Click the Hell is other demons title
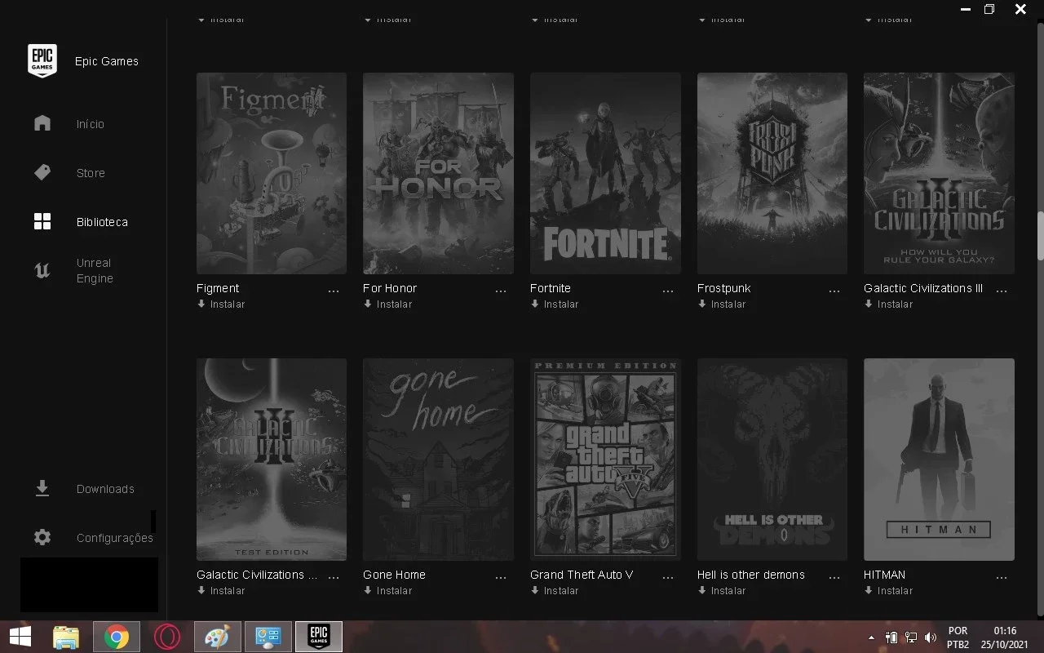This screenshot has width=1044, height=653. [750, 575]
